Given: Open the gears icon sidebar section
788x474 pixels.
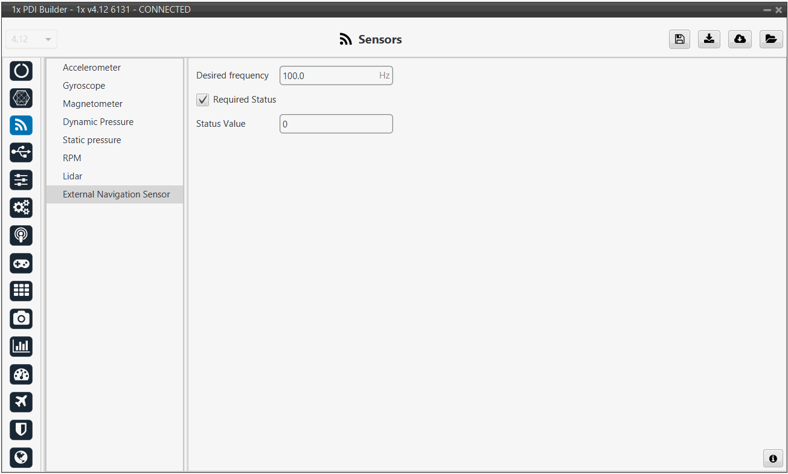Looking at the screenshot, I should tap(21, 208).
